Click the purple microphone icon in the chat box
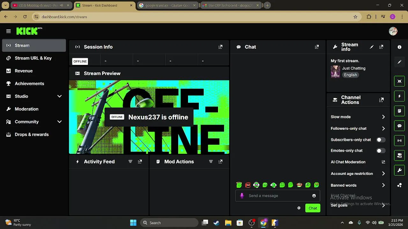 [242, 196]
